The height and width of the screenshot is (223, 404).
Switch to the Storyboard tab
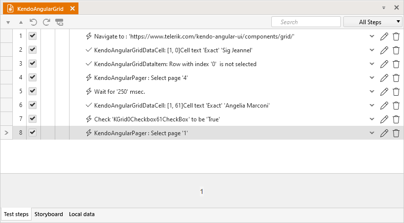tap(49, 214)
